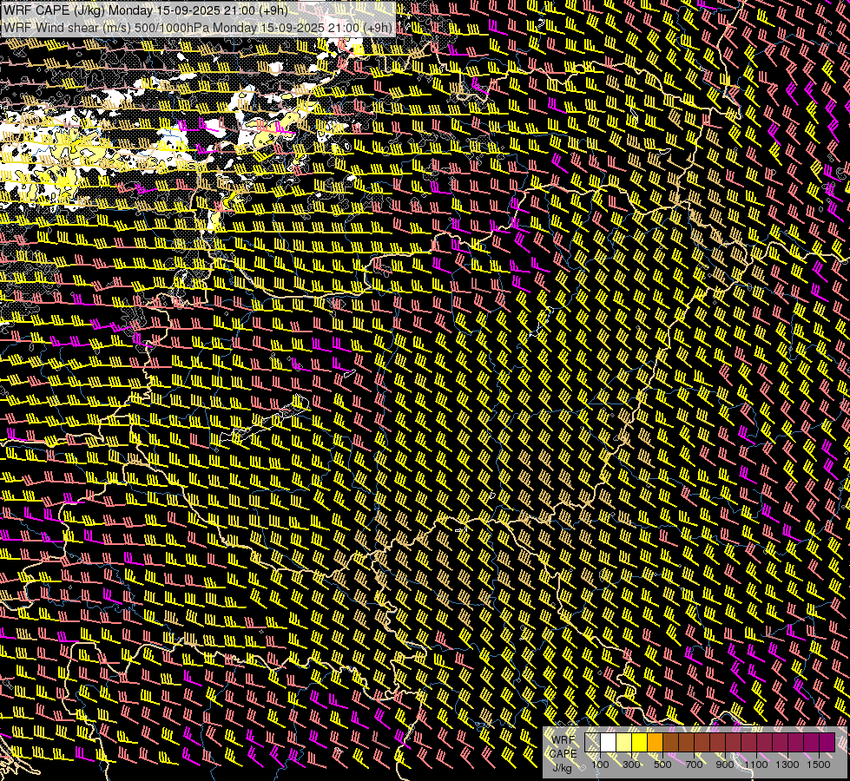Select the purple rightmost legend swatch
Viewport: 850px width, 781px height.
pyautogui.click(x=827, y=742)
